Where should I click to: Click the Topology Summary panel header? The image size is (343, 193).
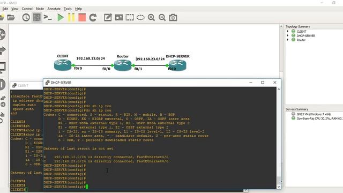coord(298,26)
